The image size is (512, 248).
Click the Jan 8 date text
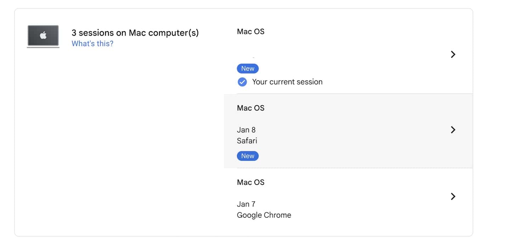pos(246,130)
